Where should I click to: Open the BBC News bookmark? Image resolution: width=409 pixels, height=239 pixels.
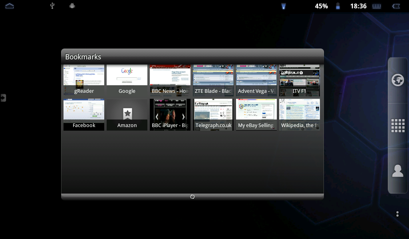point(170,81)
